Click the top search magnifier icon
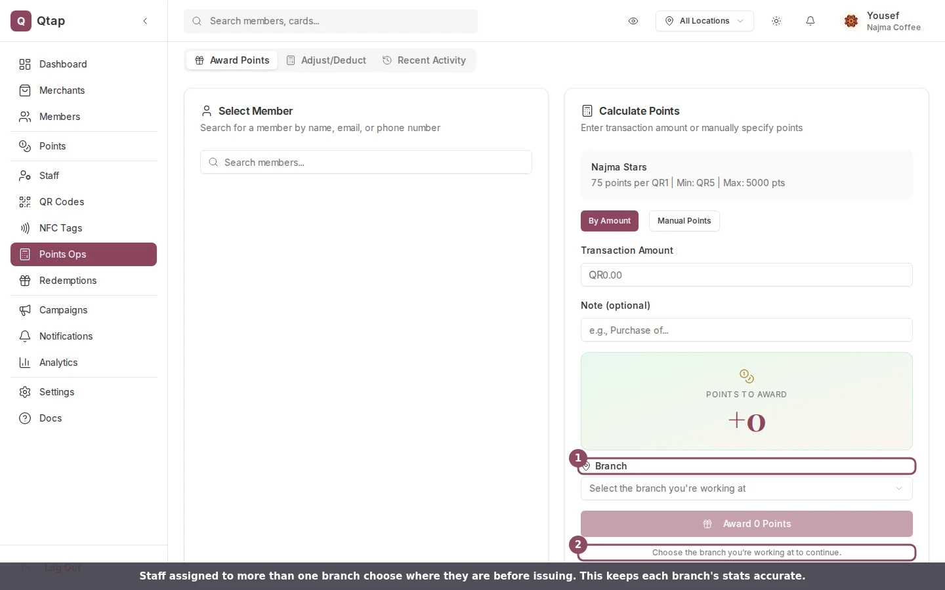The image size is (945, 590). tap(197, 21)
